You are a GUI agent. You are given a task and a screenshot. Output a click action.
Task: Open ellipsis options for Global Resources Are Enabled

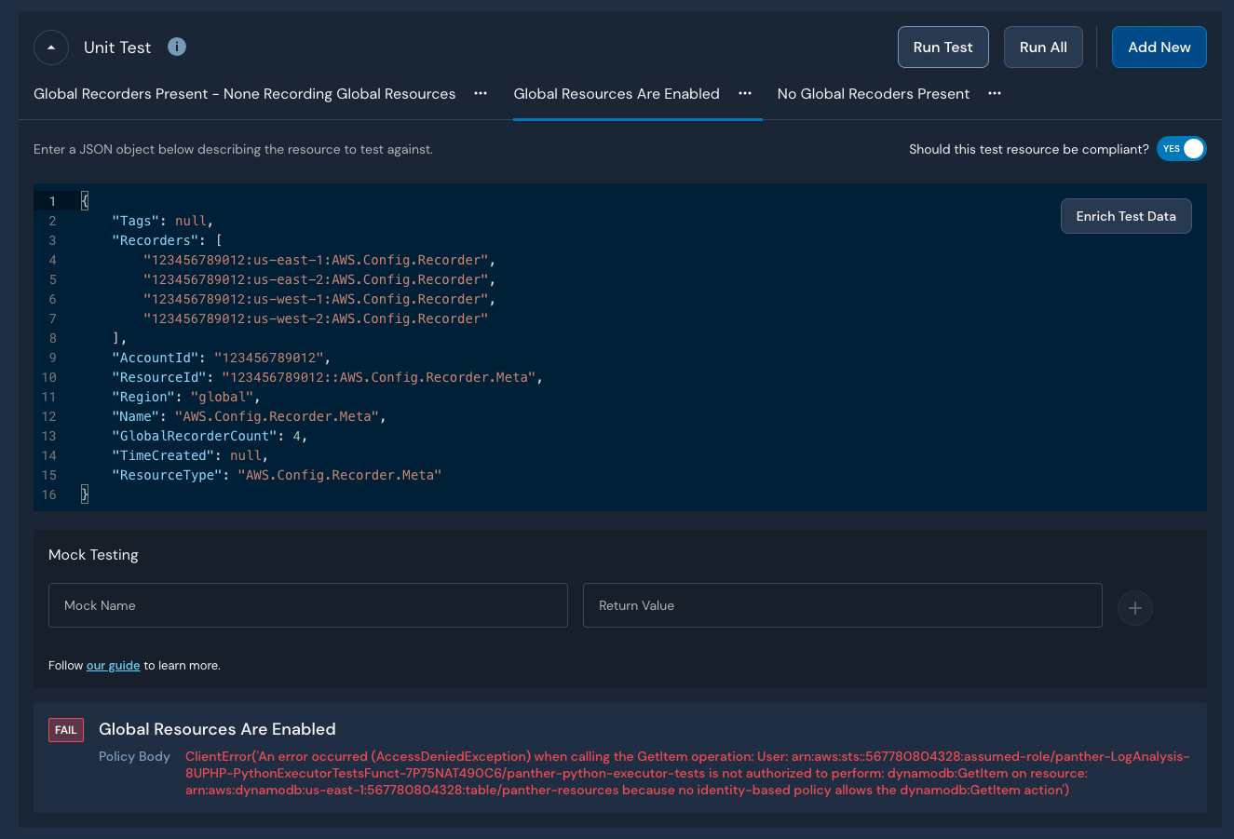point(744,93)
